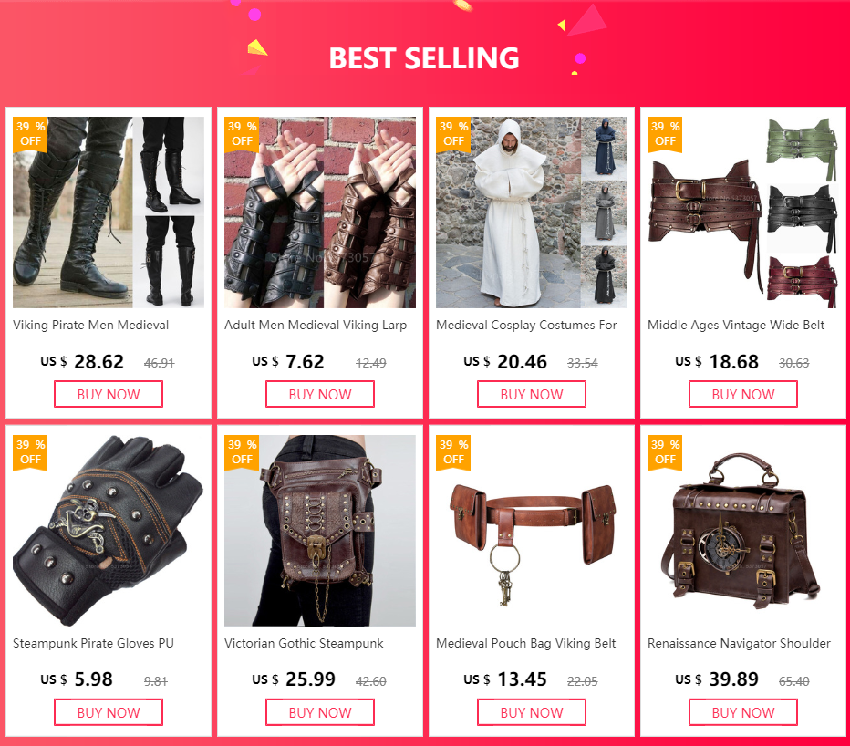Open the clock-front shoulder bag image
Image resolution: width=850 pixels, height=746 pixels.
click(743, 531)
